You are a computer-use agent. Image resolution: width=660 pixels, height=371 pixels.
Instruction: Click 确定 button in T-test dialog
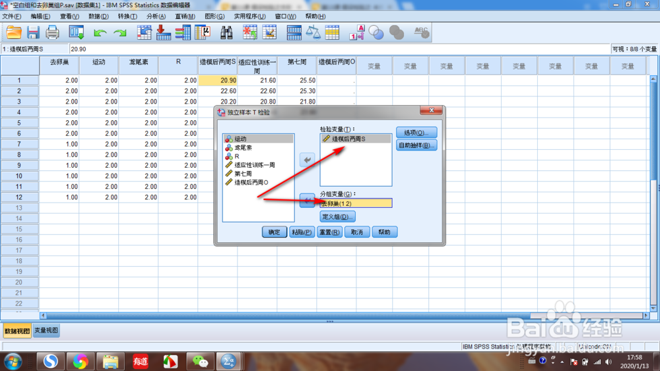click(275, 232)
